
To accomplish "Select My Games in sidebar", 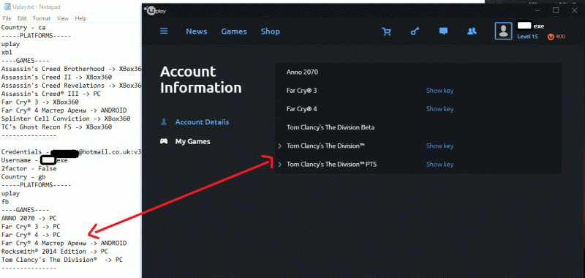I will pyautogui.click(x=192, y=141).
